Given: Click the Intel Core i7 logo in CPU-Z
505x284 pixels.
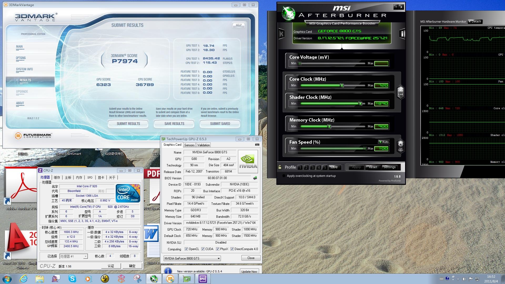Looking at the screenshot, I should (x=128, y=193).
